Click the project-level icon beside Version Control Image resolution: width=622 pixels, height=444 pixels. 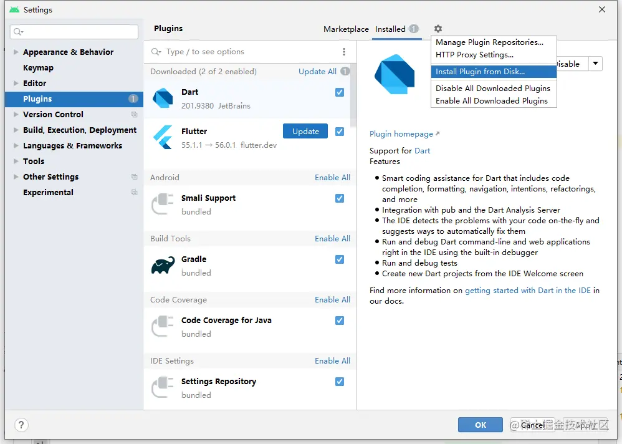[x=135, y=114]
